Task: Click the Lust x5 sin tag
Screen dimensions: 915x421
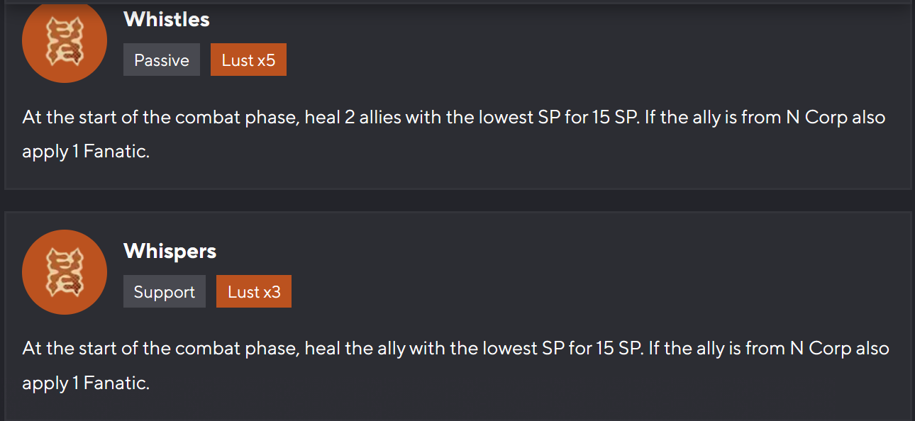Action: click(248, 60)
